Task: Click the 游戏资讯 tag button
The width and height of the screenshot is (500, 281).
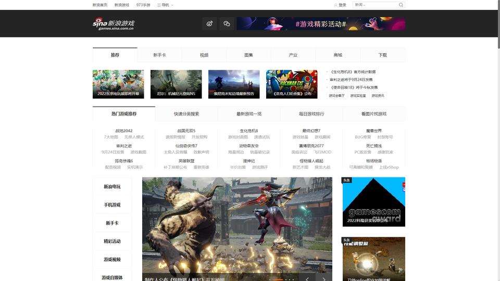Action: [x=378, y=96]
